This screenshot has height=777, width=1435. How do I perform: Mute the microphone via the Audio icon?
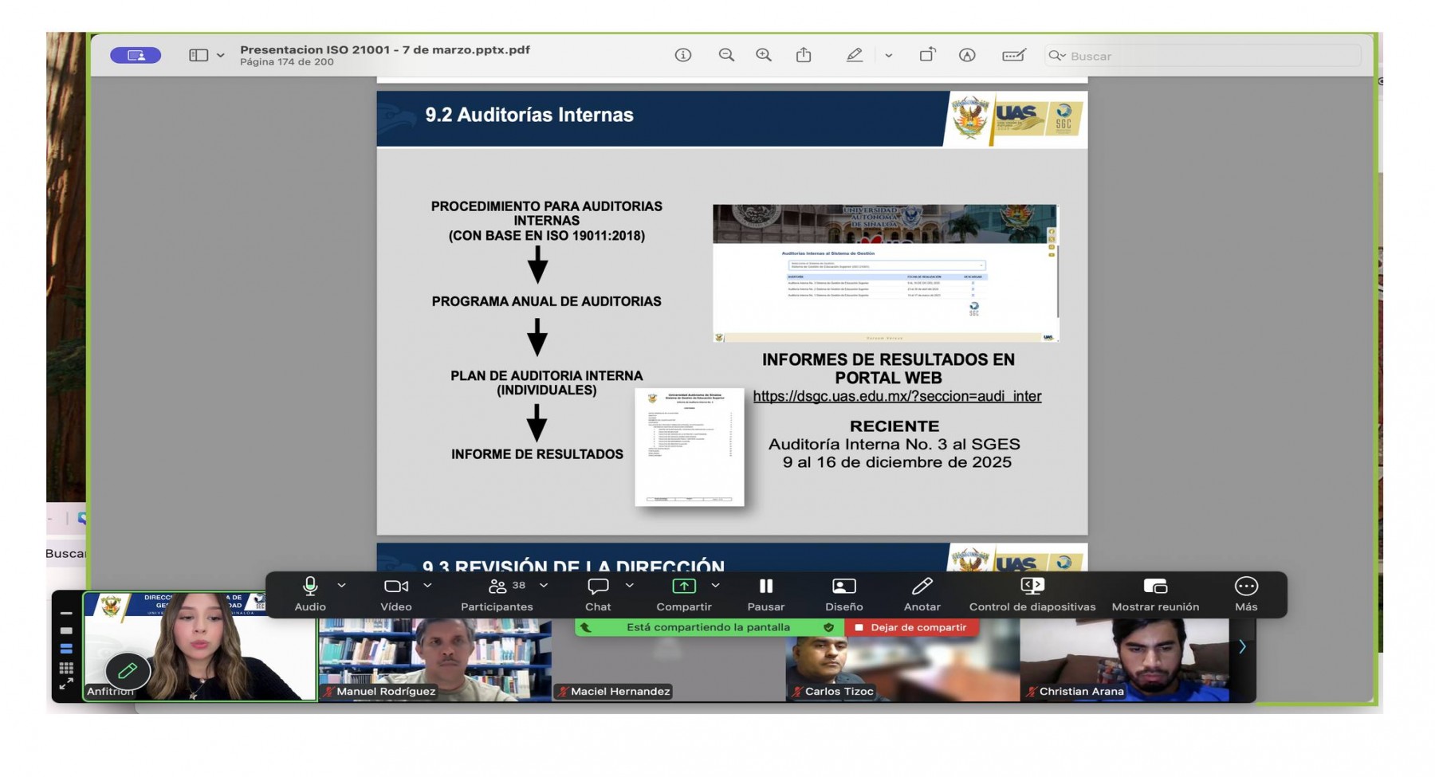pos(310,587)
